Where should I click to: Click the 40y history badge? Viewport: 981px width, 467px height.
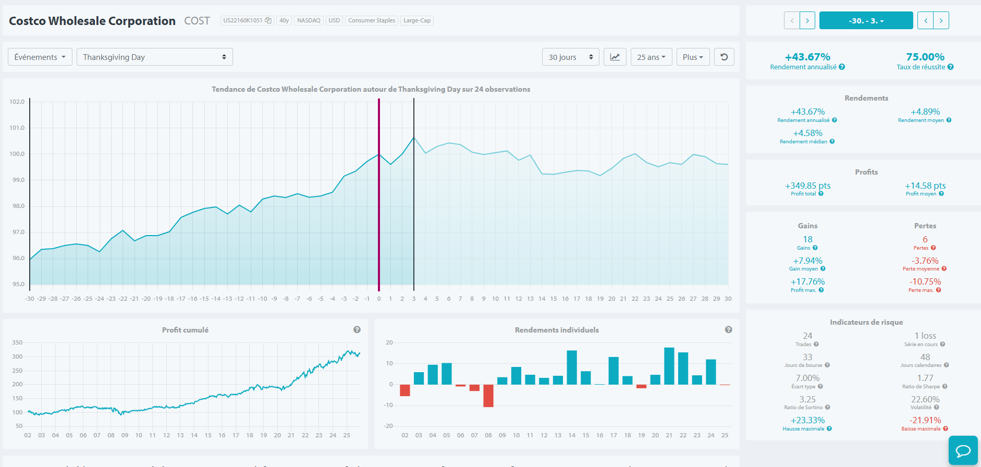pos(284,20)
